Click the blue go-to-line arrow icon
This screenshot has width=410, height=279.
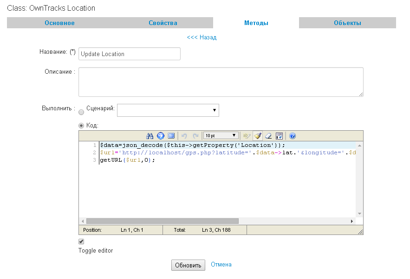coord(161,136)
